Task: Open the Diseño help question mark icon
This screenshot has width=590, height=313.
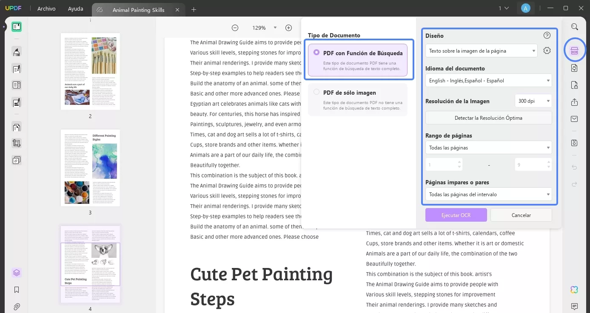Action: pyautogui.click(x=547, y=36)
